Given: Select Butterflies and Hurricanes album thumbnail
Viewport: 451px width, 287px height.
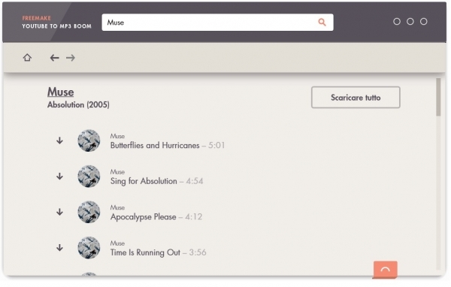Looking at the screenshot, I should [89, 140].
